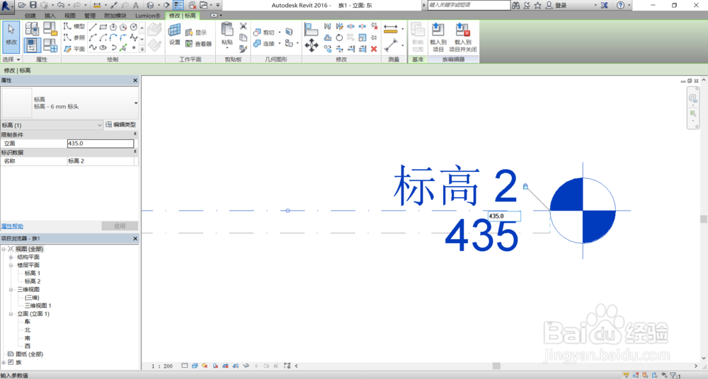This screenshot has width=708, height=379.
Task: Undo the last action
Action: click(60, 5)
